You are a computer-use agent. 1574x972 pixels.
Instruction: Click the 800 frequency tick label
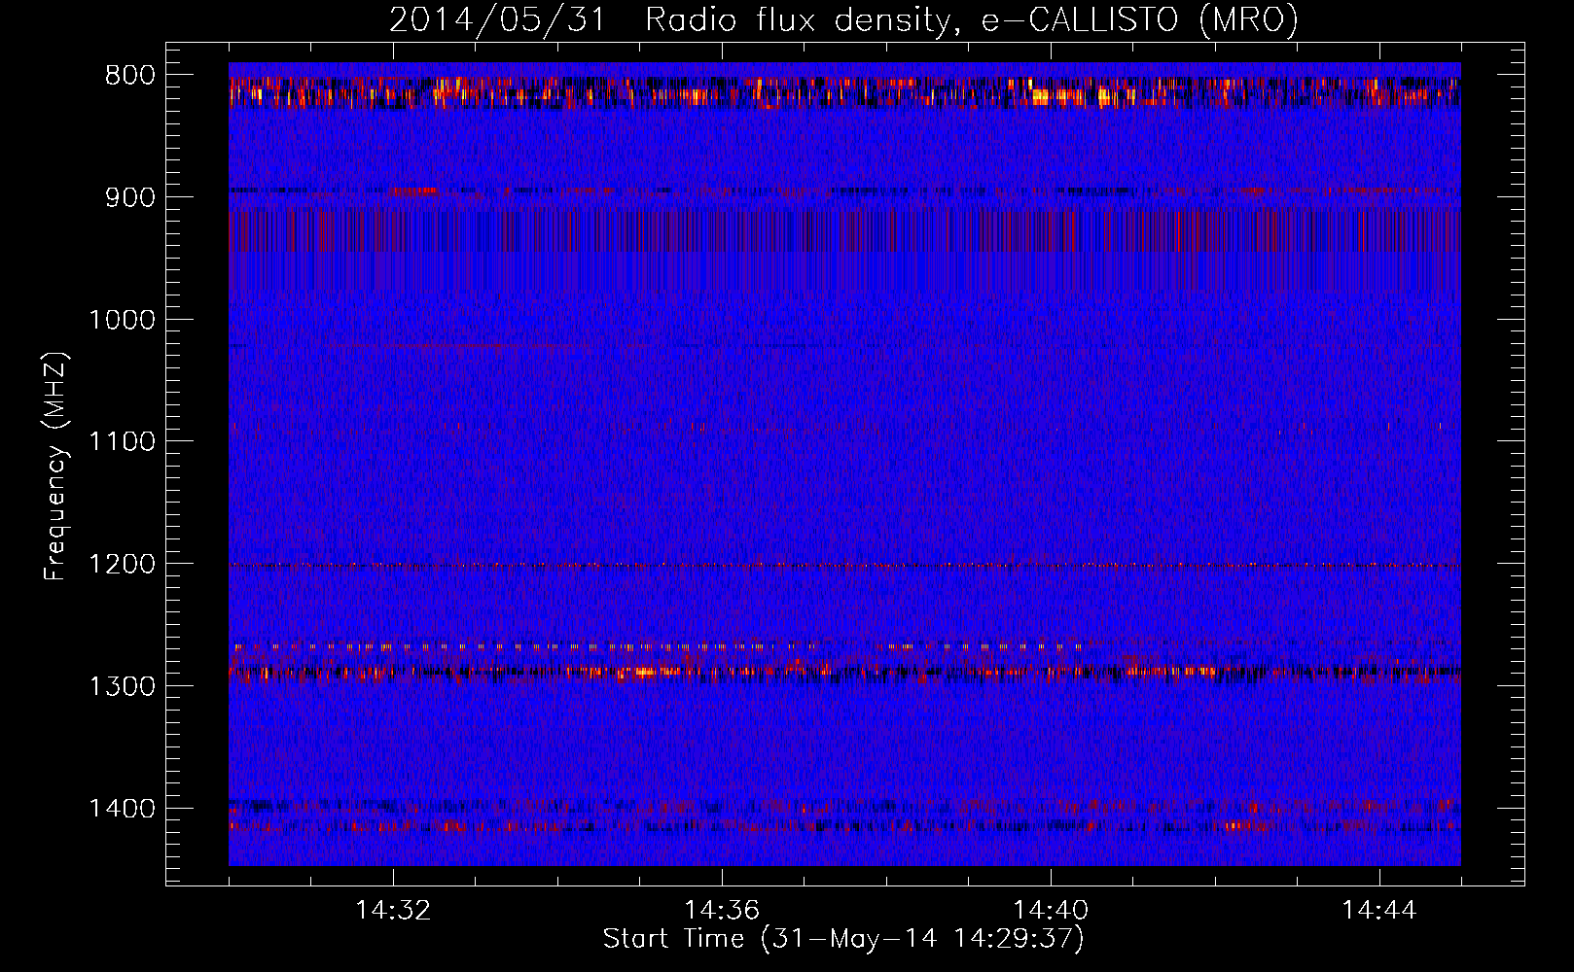tap(130, 76)
